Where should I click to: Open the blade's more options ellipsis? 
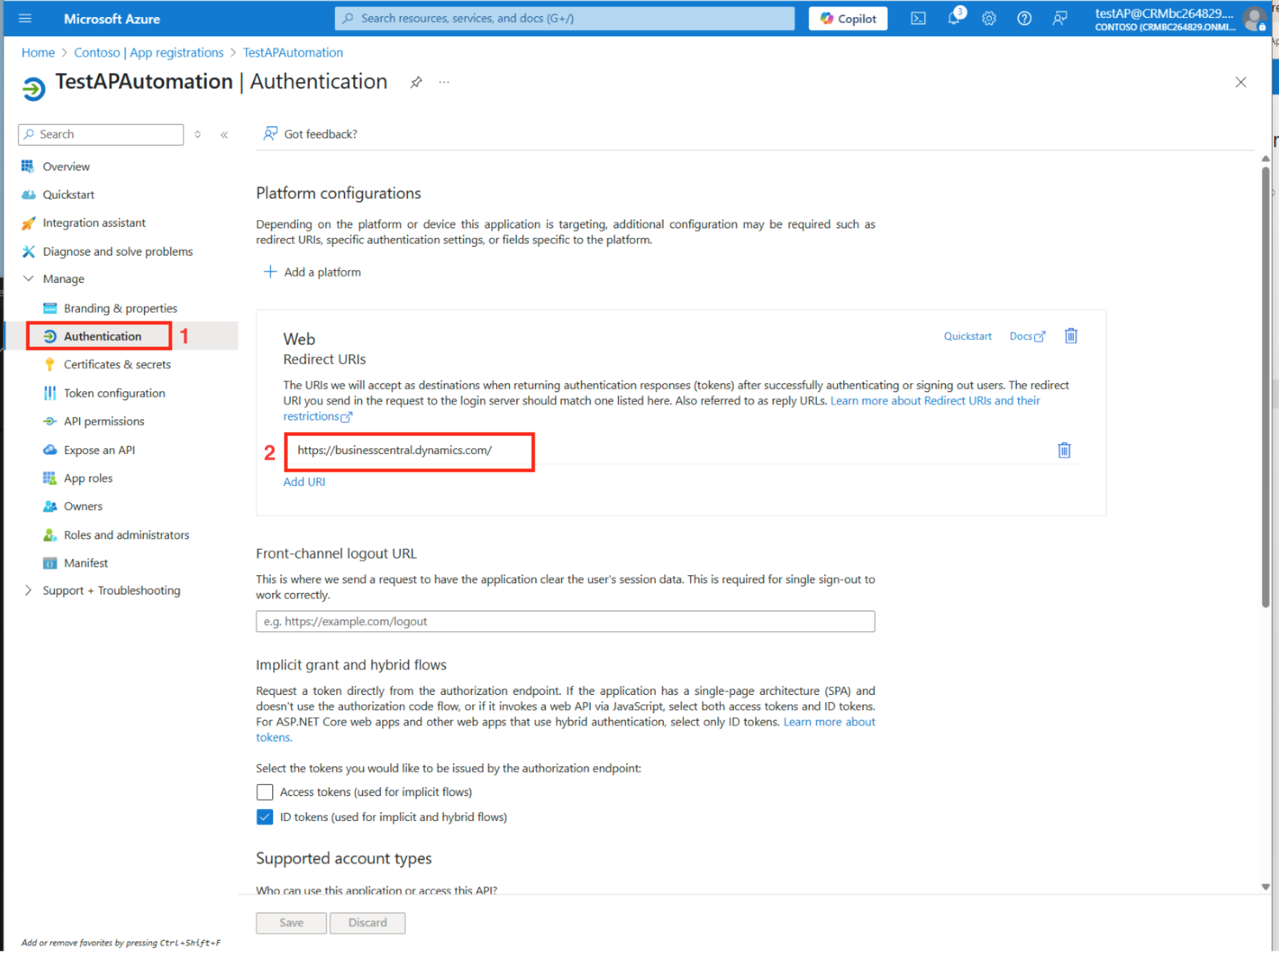point(444,82)
